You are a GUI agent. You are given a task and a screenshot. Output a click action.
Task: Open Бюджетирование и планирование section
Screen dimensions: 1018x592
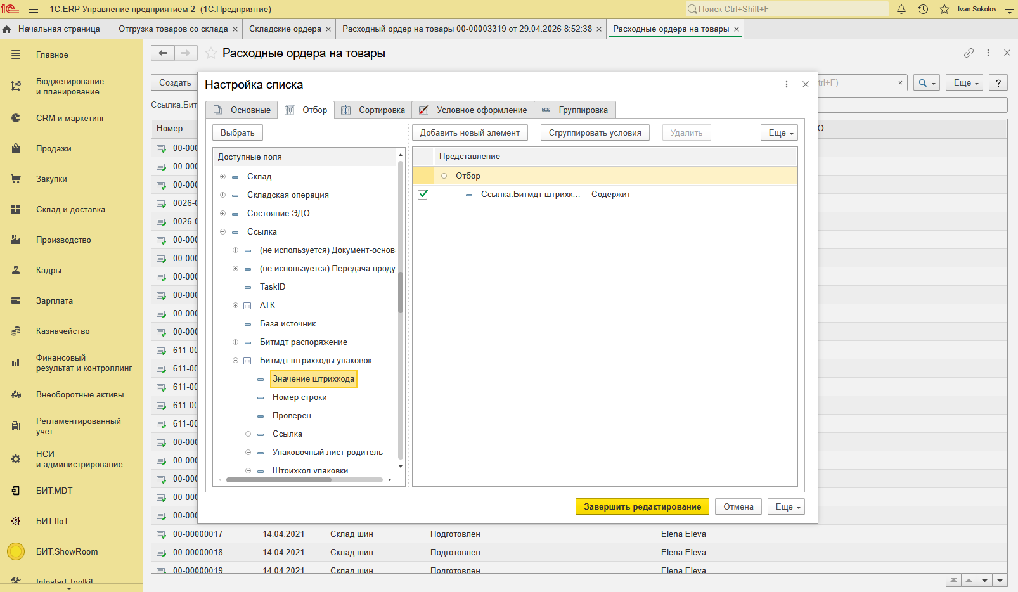(71, 87)
